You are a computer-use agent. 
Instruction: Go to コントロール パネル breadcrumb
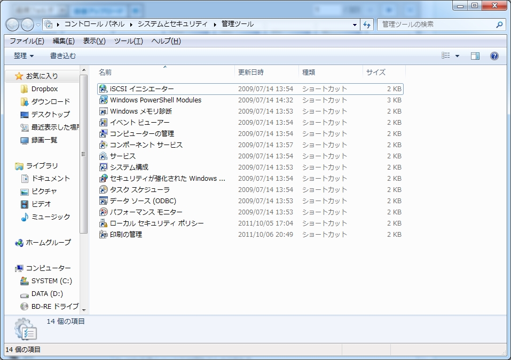click(x=95, y=24)
